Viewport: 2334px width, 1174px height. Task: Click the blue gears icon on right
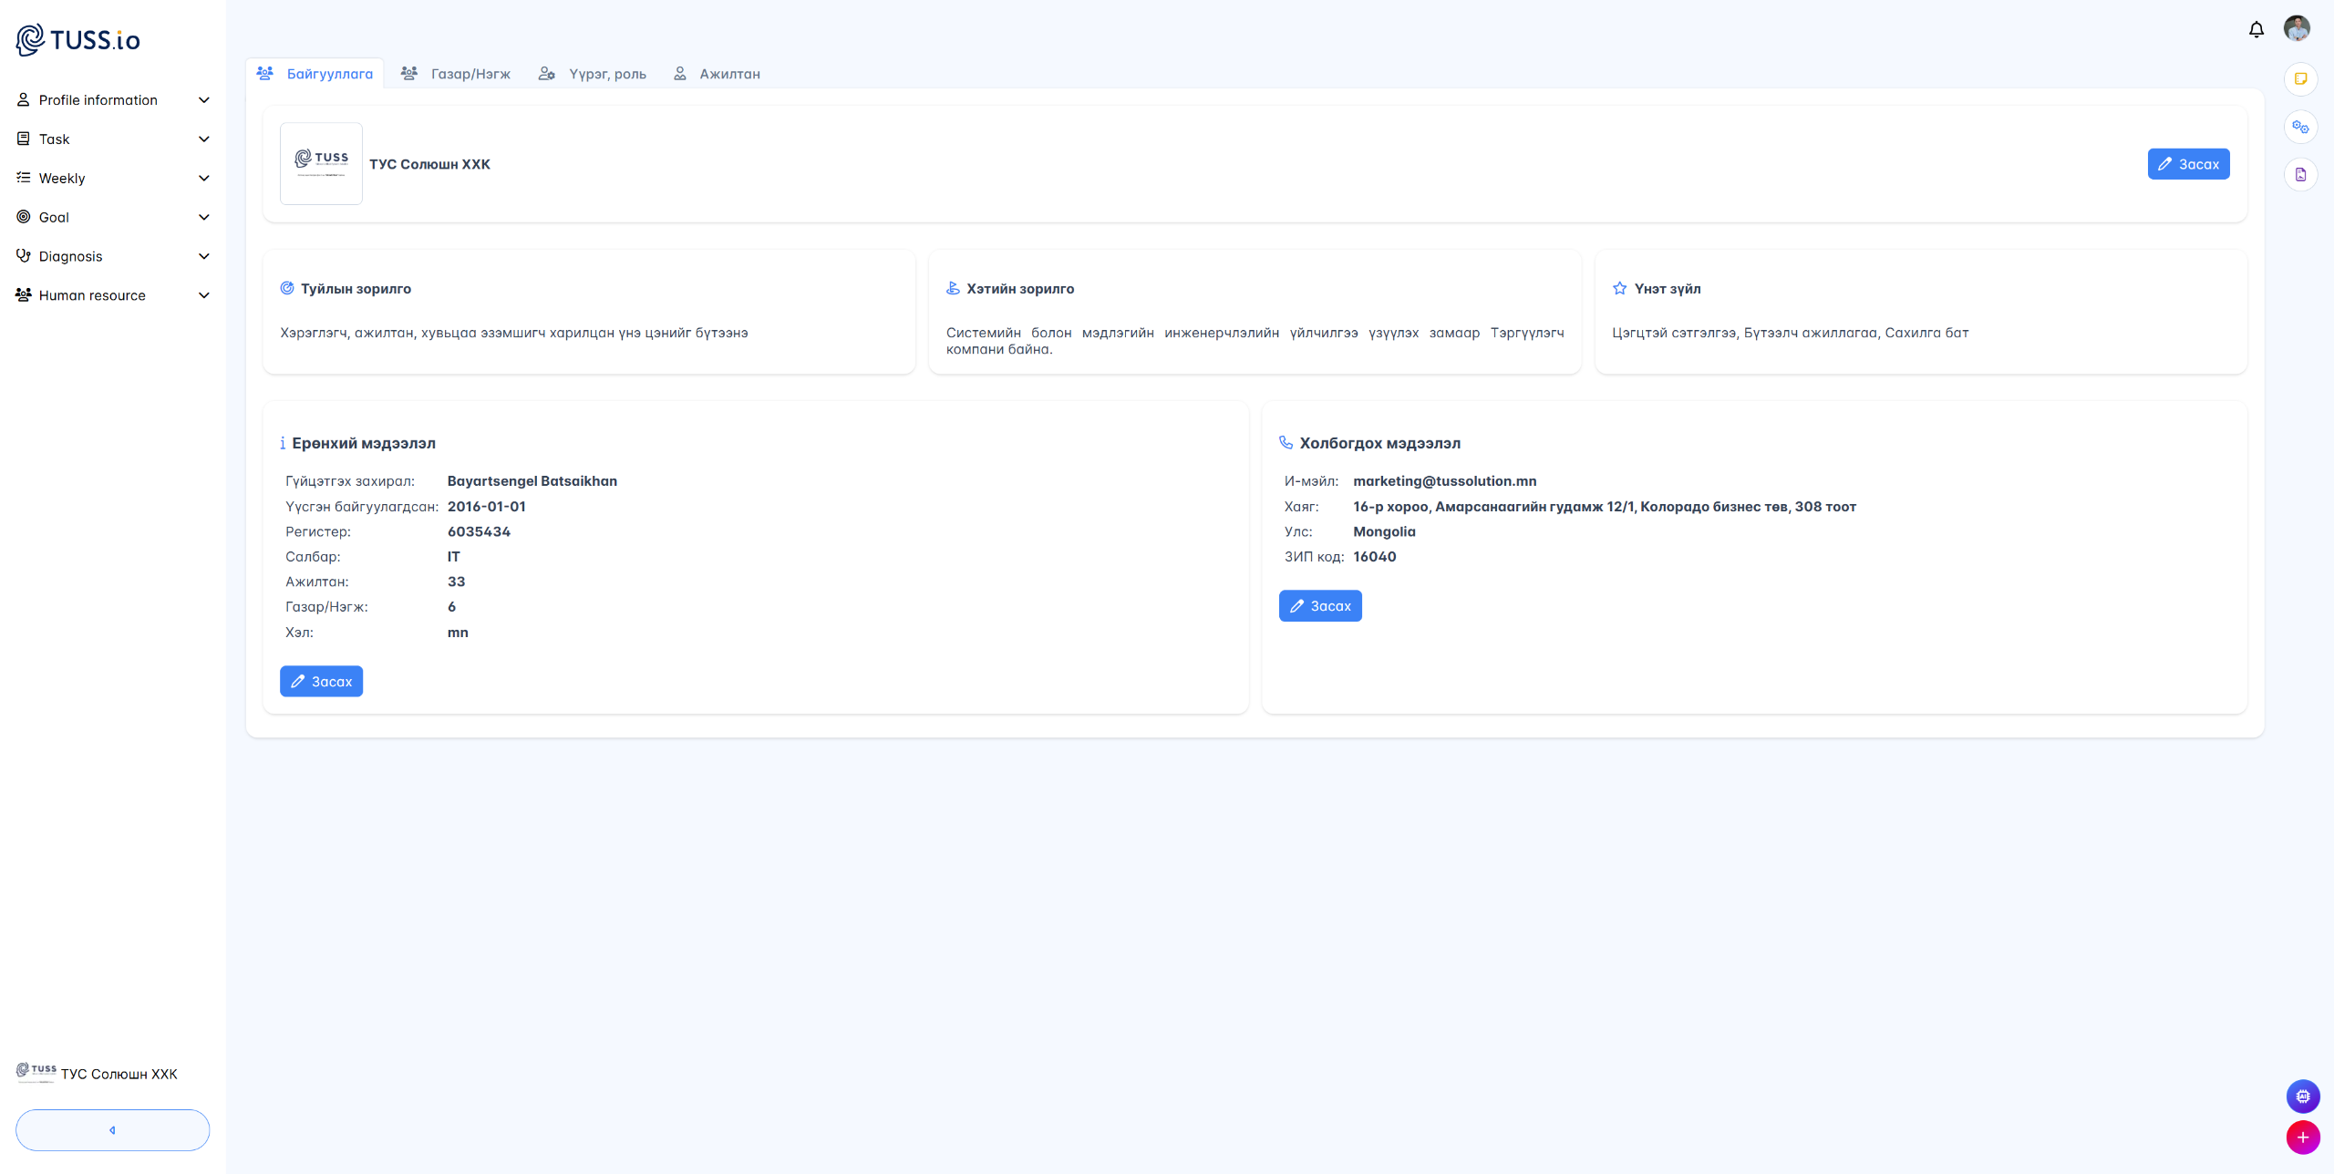pos(2300,127)
